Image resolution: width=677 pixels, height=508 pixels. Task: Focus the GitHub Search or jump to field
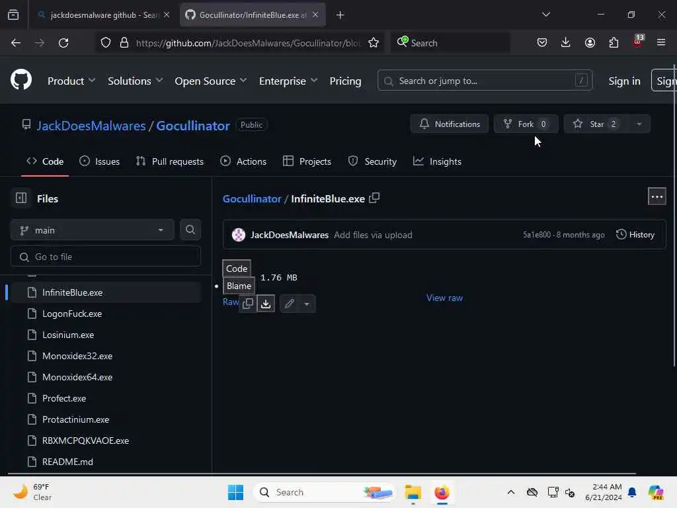pyautogui.click(x=485, y=81)
